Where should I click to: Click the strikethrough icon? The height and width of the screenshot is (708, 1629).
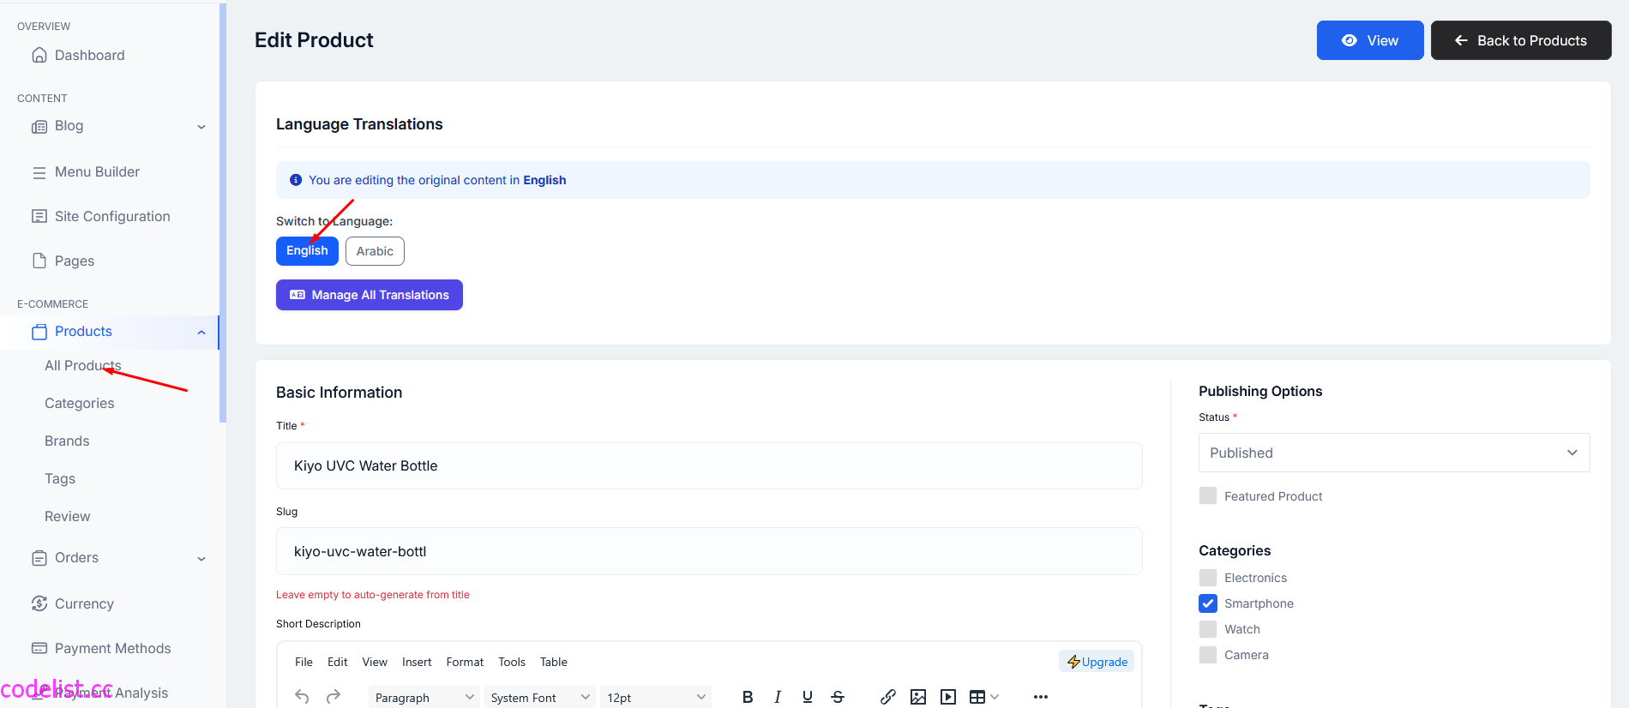click(838, 697)
